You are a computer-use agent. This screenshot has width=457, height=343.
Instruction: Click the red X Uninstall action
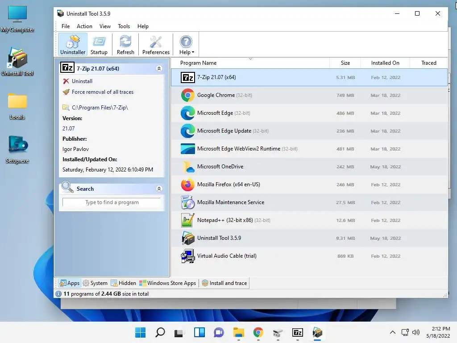click(x=78, y=81)
